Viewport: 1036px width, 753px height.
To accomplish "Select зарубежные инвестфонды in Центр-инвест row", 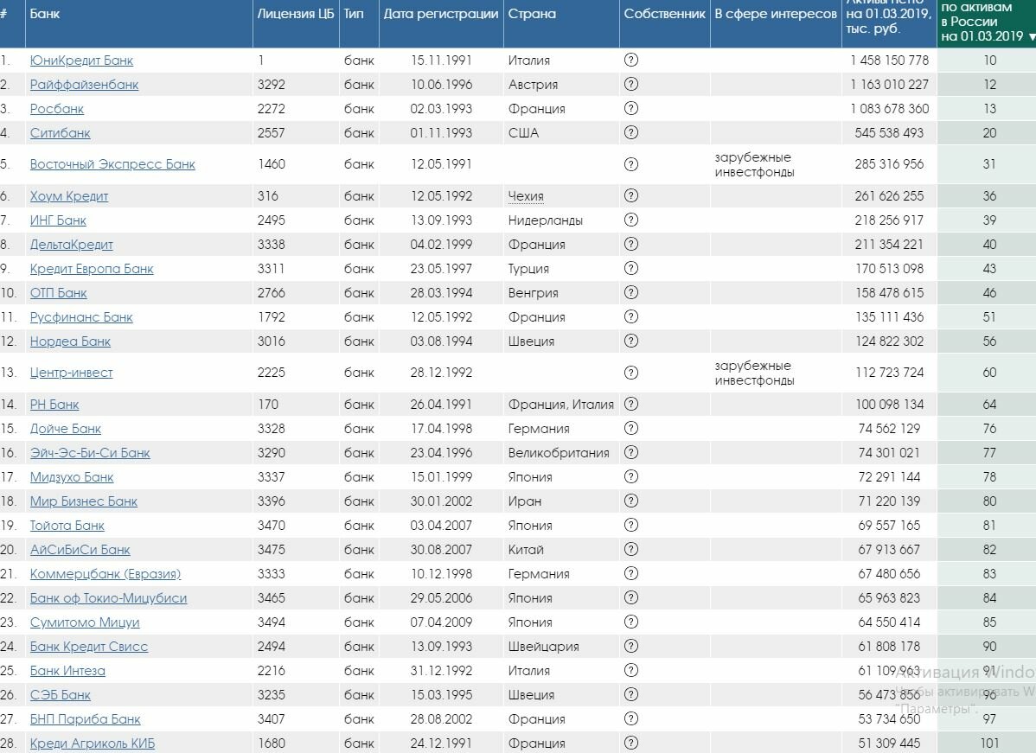I will pyautogui.click(x=755, y=373).
